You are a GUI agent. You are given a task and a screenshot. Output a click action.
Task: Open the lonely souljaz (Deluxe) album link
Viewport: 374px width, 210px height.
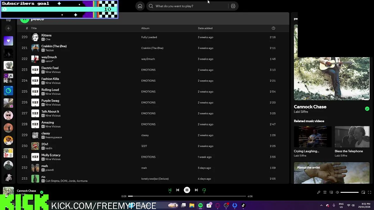(155, 179)
